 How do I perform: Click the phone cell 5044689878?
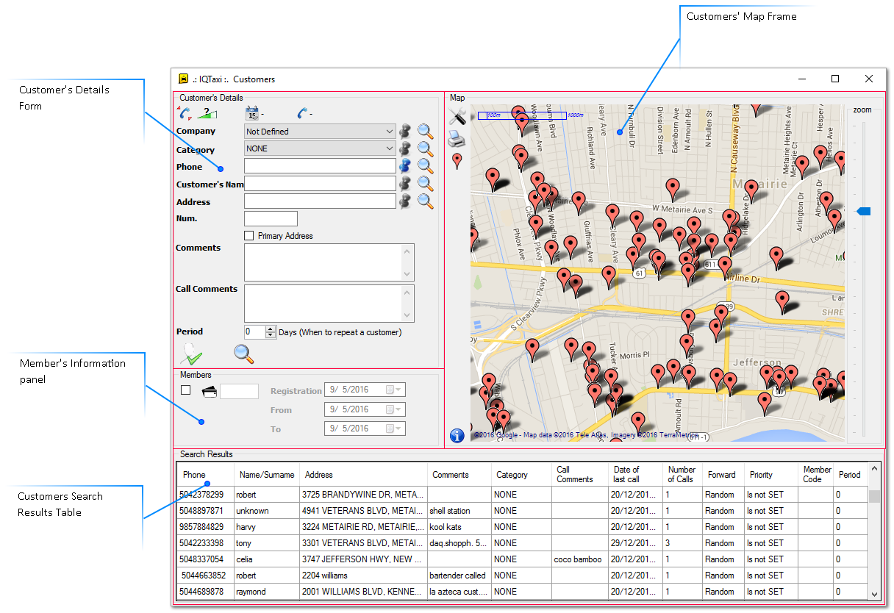click(205, 592)
